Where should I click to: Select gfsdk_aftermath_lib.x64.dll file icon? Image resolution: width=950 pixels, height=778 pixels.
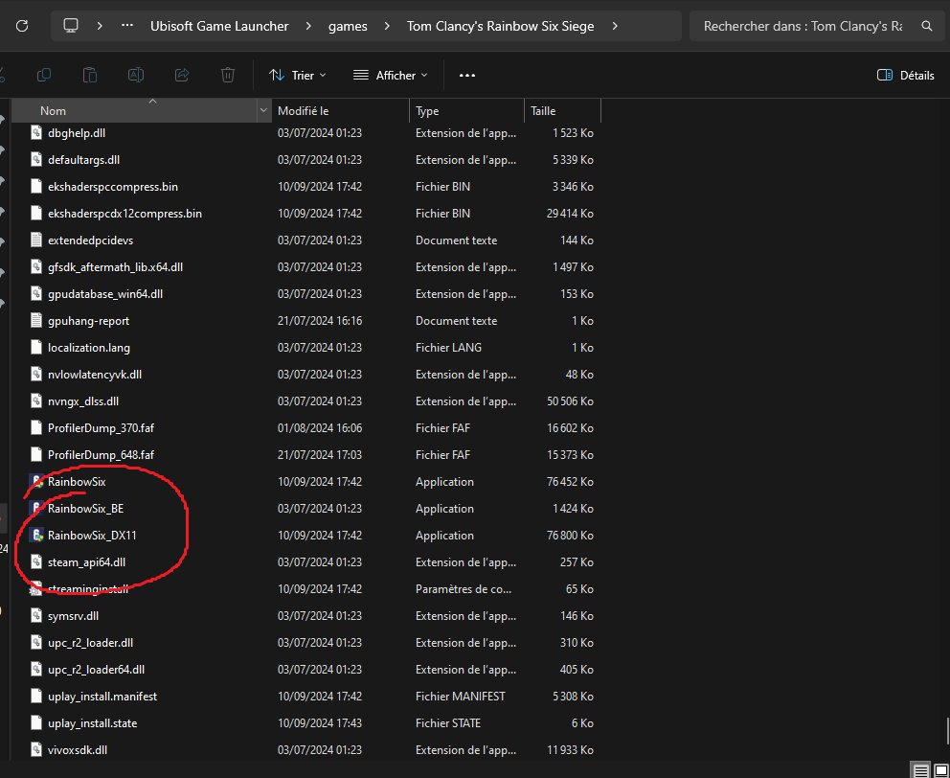[37, 266]
